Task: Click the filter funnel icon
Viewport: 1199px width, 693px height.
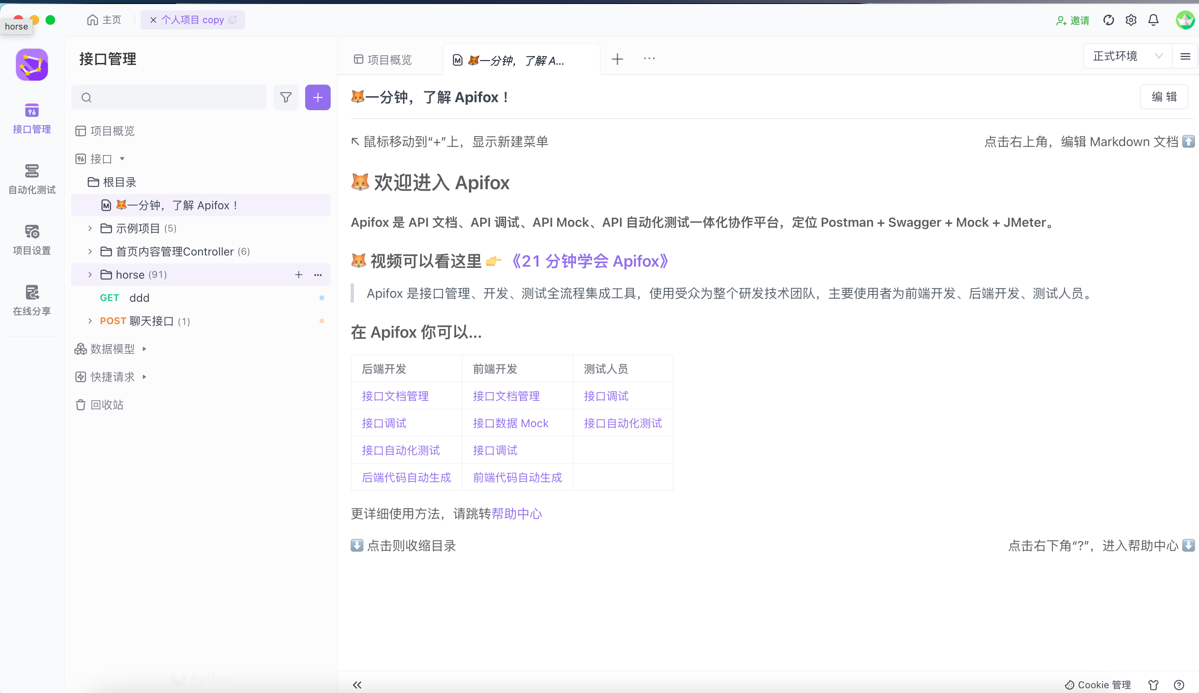Action: [x=286, y=97]
